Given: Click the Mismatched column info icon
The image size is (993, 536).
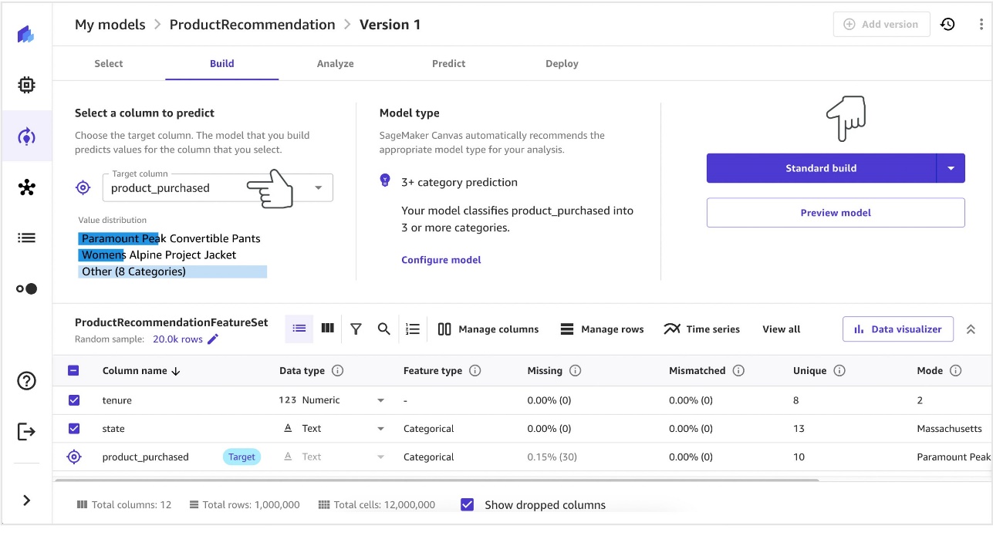Looking at the screenshot, I should click(x=738, y=371).
